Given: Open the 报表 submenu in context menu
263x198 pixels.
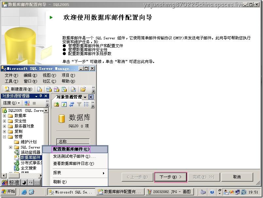Looking at the screenshot, I should pos(75,173).
